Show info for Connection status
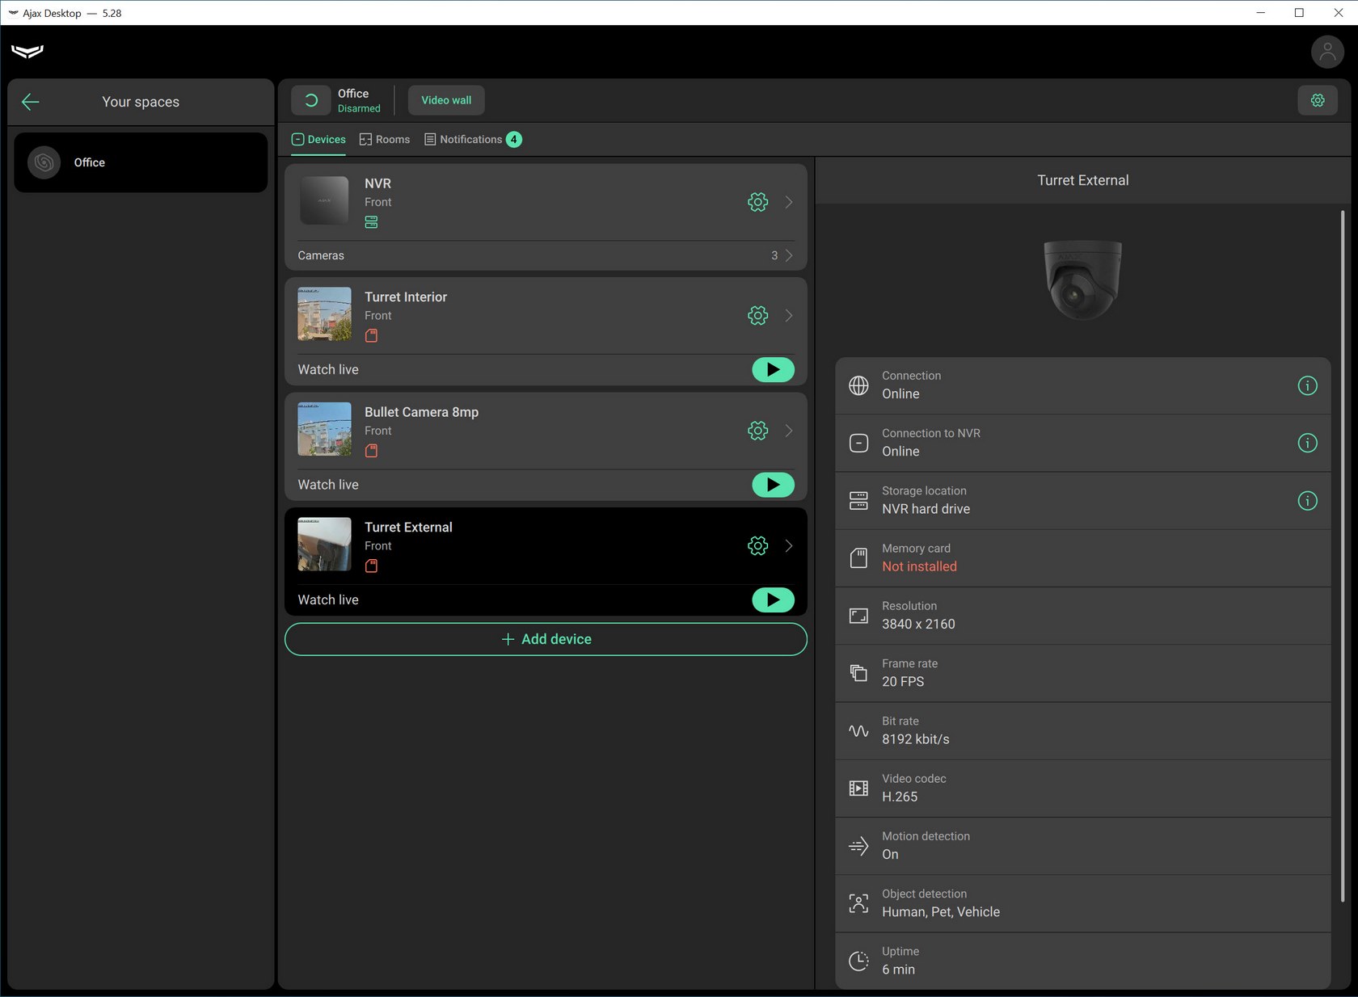 (x=1307, y=385)
